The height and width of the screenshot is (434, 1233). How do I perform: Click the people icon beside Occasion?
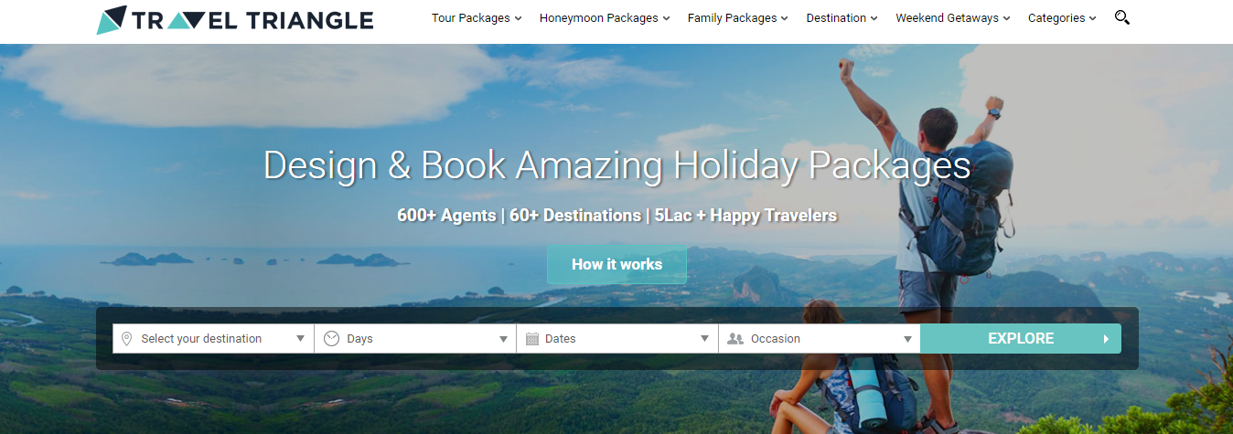[x=735, y=339]
